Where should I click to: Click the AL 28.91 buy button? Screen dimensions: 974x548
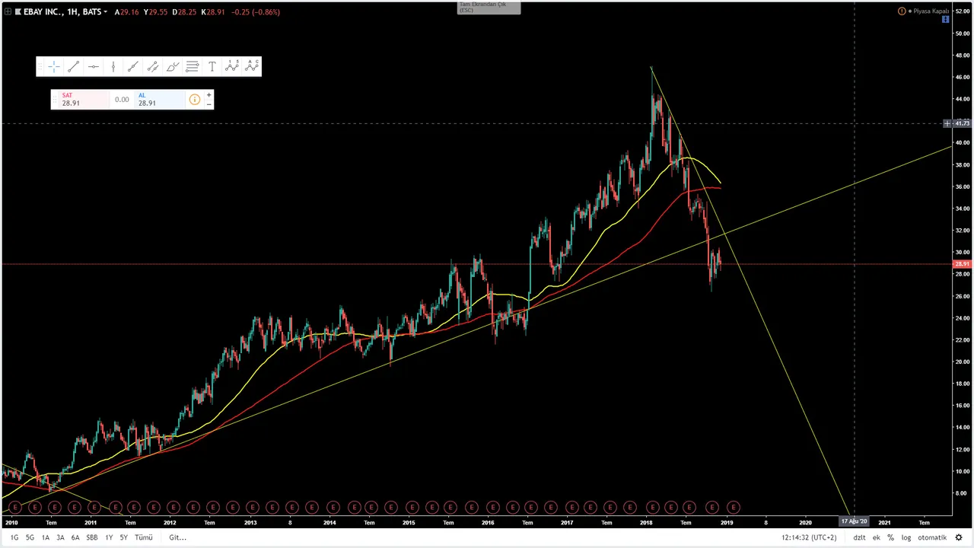159,100
